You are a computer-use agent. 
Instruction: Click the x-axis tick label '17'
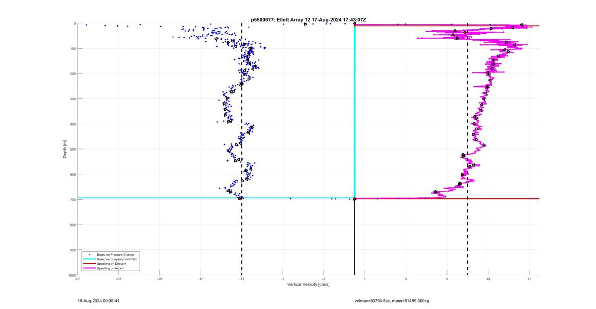[x=529, y=279]
